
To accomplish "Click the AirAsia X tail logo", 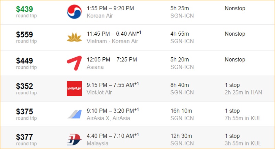I will tap(75, 114).
